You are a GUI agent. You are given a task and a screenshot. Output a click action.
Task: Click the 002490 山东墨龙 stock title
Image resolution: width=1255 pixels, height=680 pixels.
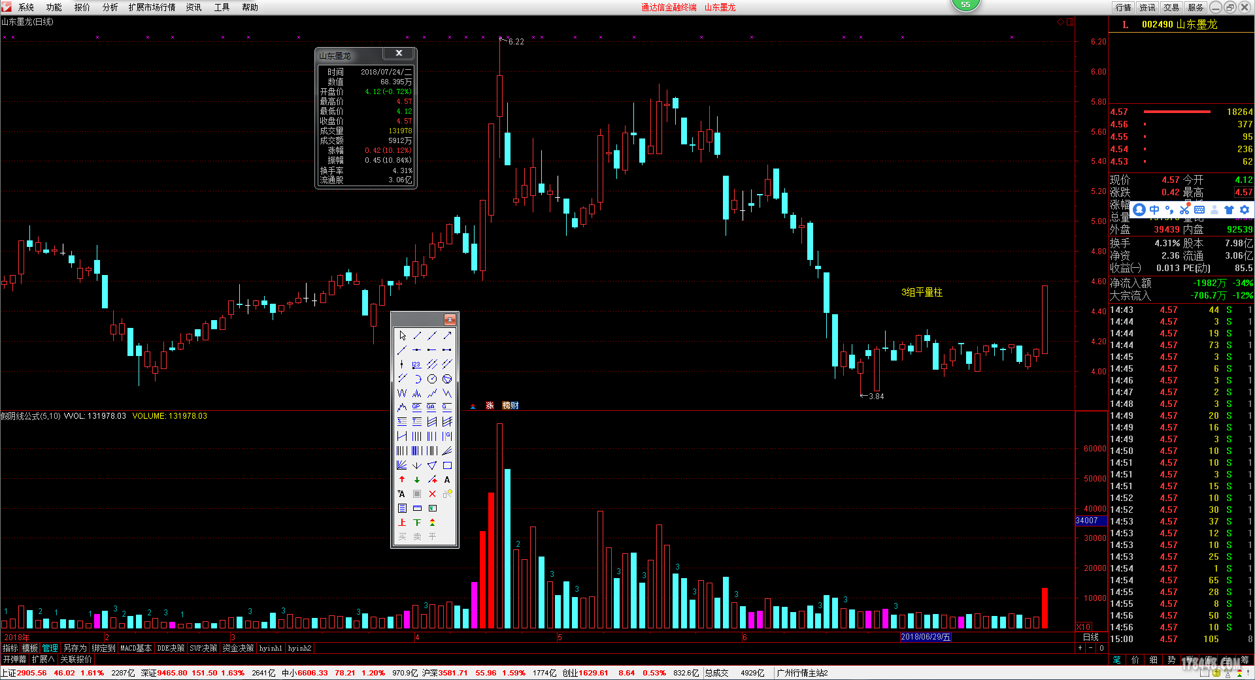point(1179,24)
